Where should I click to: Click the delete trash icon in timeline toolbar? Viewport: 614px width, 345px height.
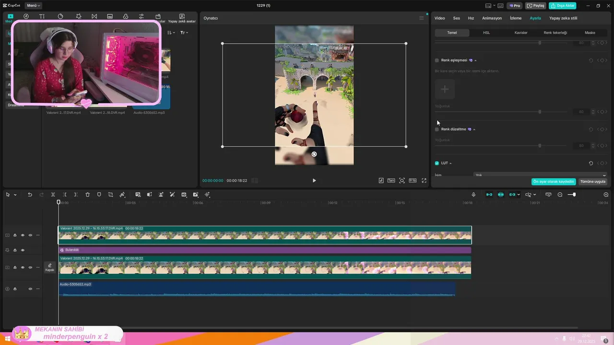point(87,195)
